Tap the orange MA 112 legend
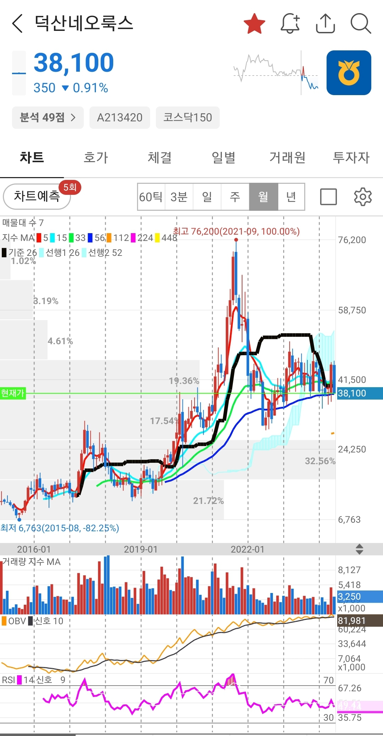The width and height of the screenshot is (383, 736). pos(118,238)
